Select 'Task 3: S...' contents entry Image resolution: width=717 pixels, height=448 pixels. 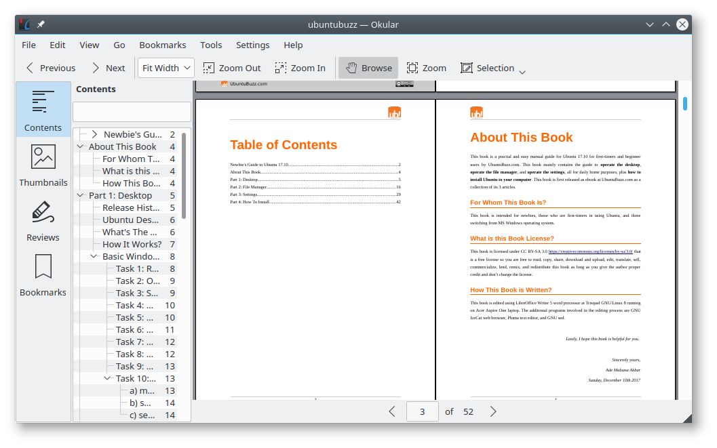pos(137,293)
